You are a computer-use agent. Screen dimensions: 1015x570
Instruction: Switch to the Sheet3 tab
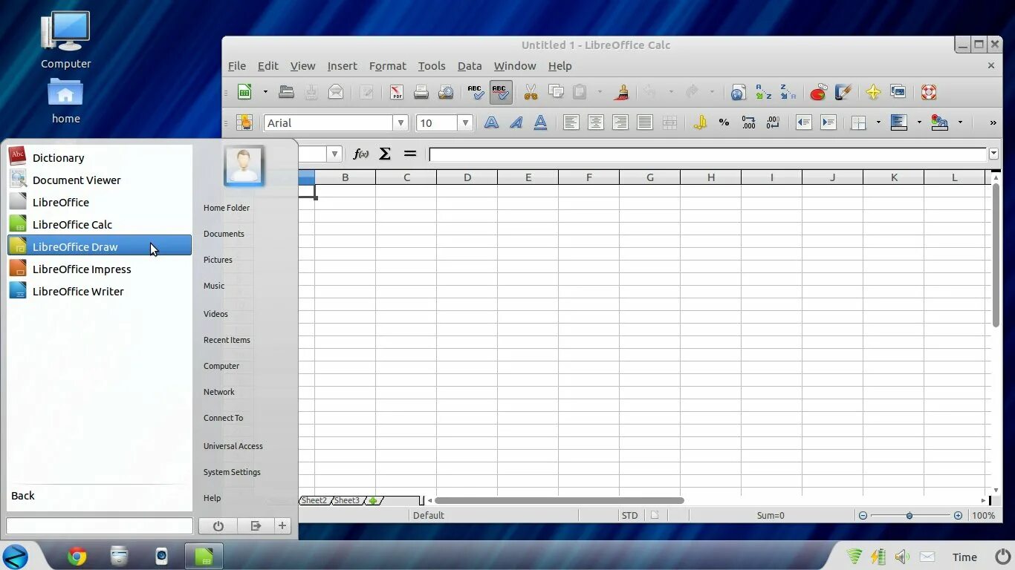click(346, 500)
